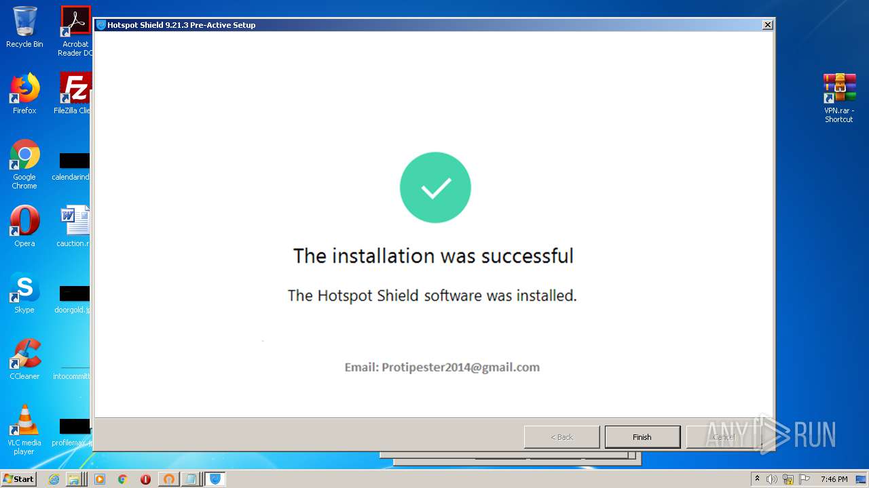
Task: Select the Skype desktop shortcut
Action: point(24,293)
